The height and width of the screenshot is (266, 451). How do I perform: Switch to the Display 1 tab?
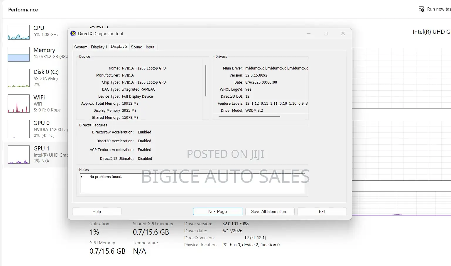pyautogui.click(x=99, y=47)
